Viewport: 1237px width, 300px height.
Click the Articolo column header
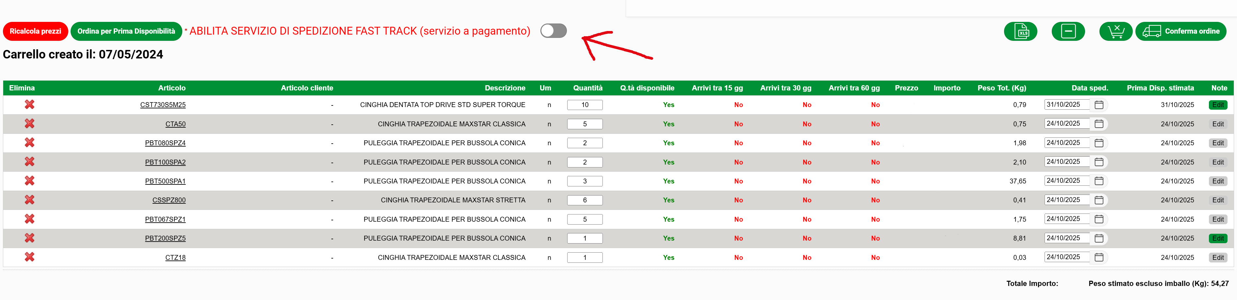click(172, 88)
